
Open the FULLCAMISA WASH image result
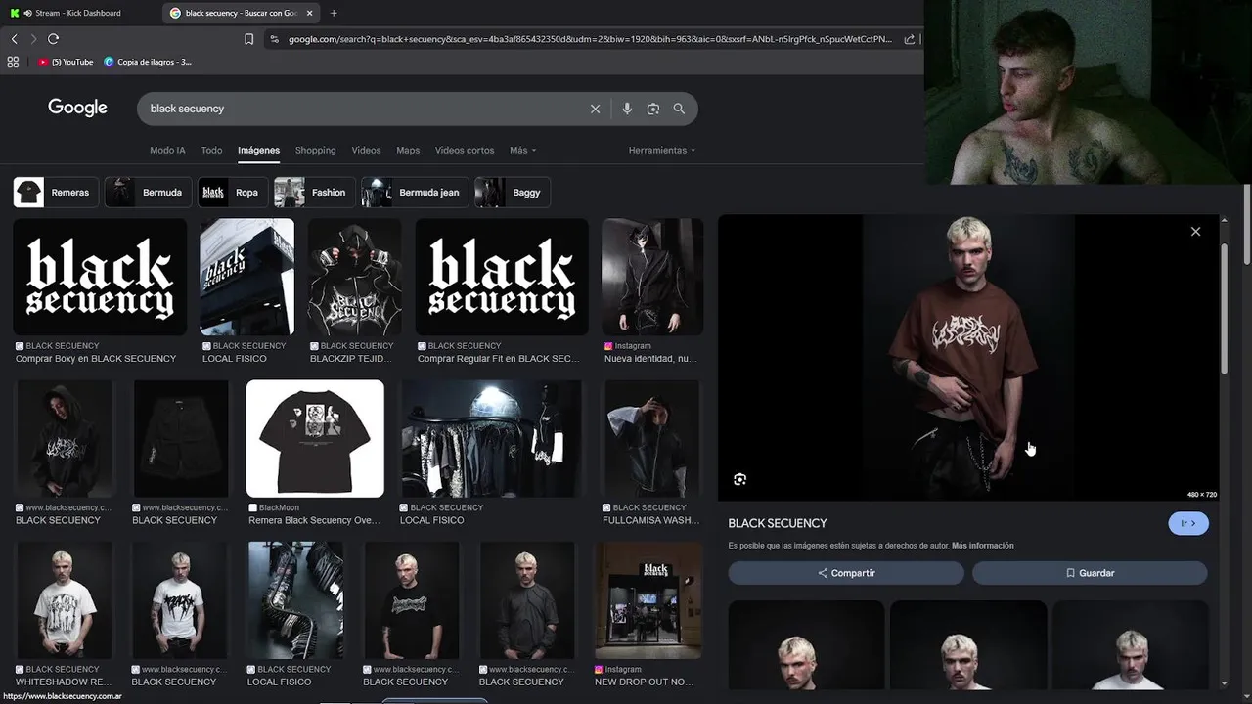(x=652, y=439)
